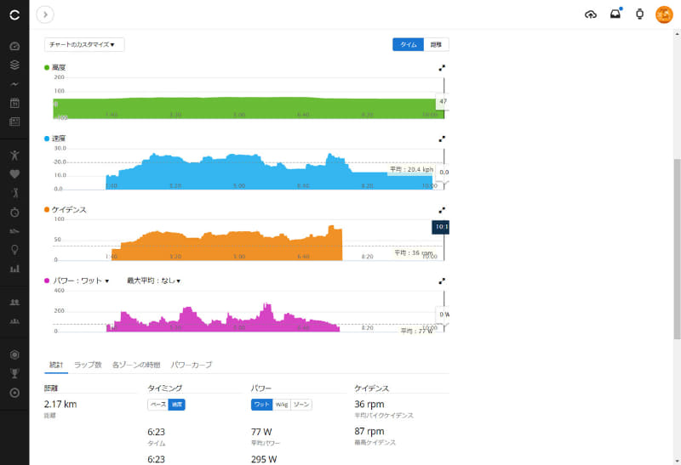Select W/kg toggle under パワー stats
Image resolution: width=681 pixels, height=465 pixels.
point(282,405)
